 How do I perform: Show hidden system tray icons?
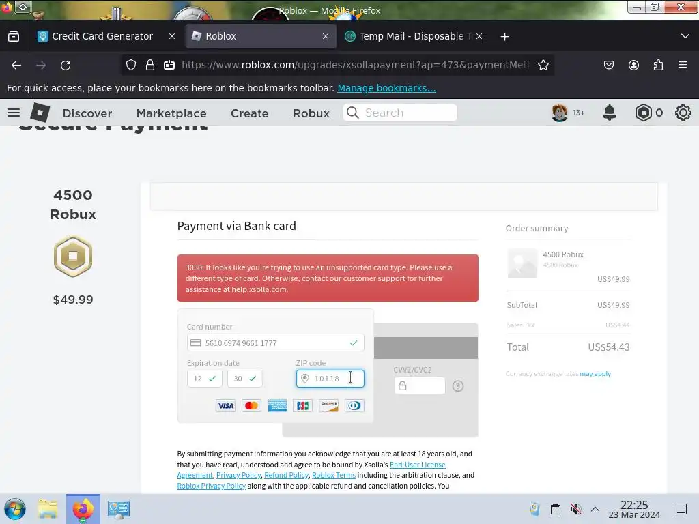tap(595, 509)
